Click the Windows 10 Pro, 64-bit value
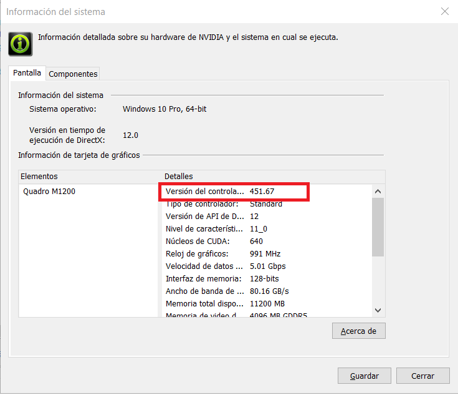This screenshot has height=395, width=458. click(165, 109)
